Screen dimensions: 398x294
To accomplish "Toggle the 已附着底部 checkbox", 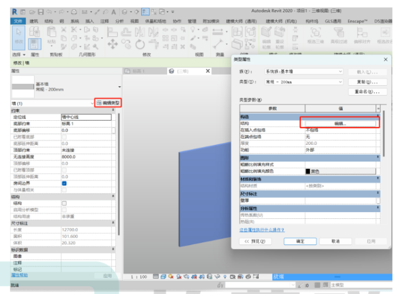I will click(x=64, y=137).
